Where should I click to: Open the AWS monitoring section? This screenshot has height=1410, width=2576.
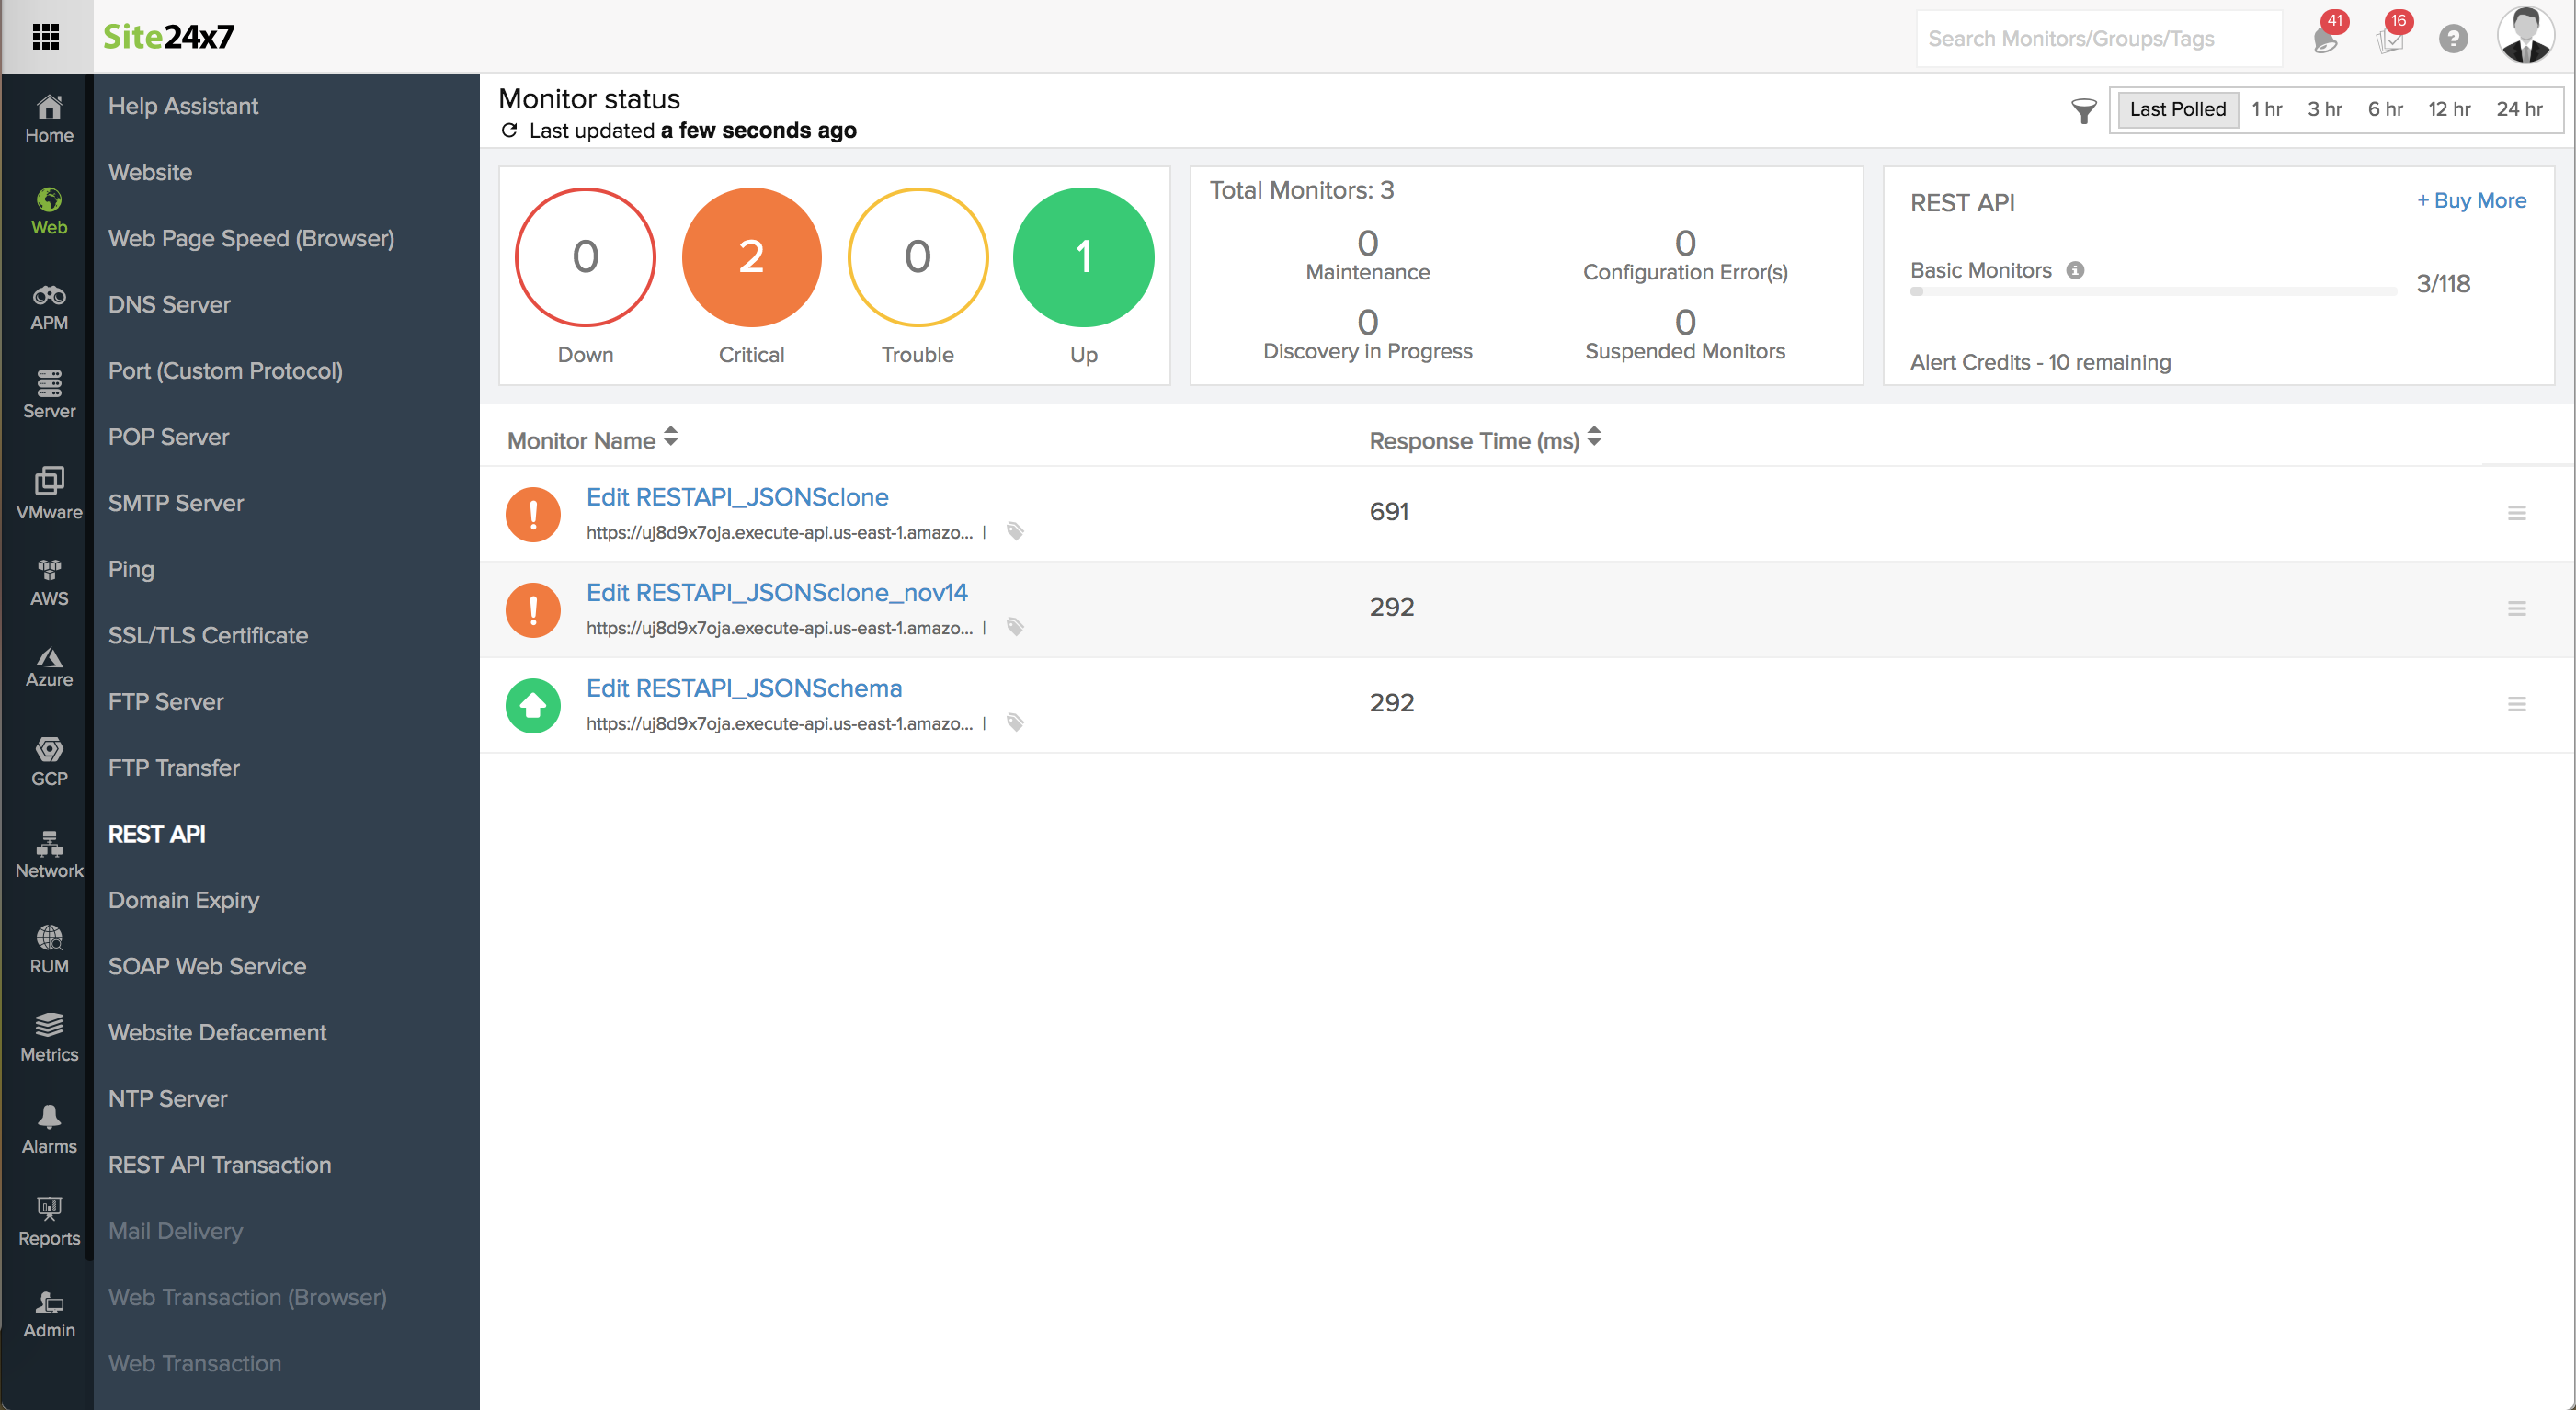[x=47, y=583]
